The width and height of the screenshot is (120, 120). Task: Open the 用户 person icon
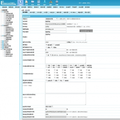click(x=45, y=2)
